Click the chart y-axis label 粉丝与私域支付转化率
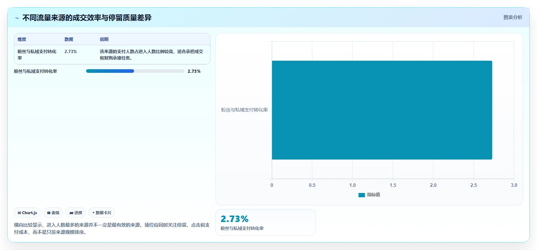Image resolution: width=537 pixels, height=250 pixels. pyautogui.click(x=244, y=110)
